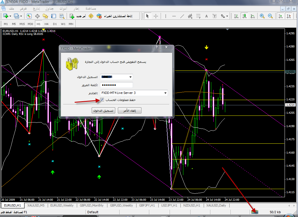
Task: Uncheck the save account information checkbox
Action: click(102, 100)
